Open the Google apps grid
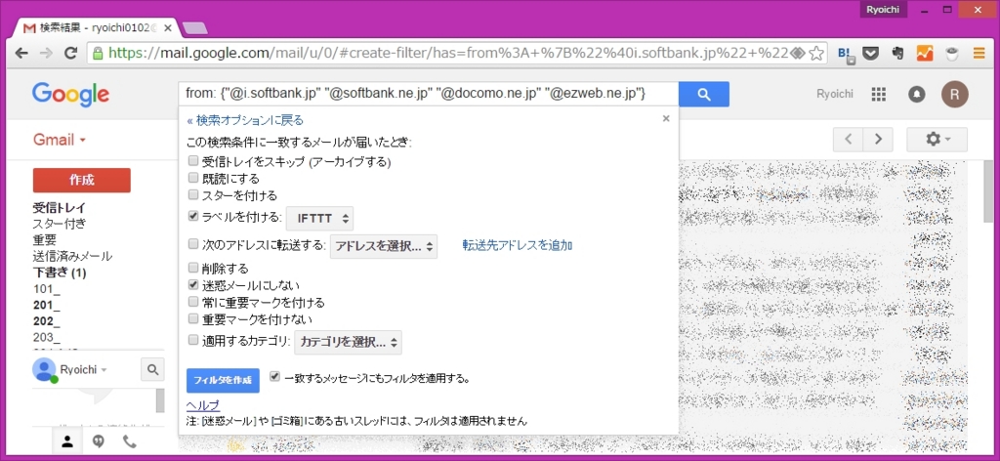The height and width of the screenshot is (461, 1000). pos(878,95)
